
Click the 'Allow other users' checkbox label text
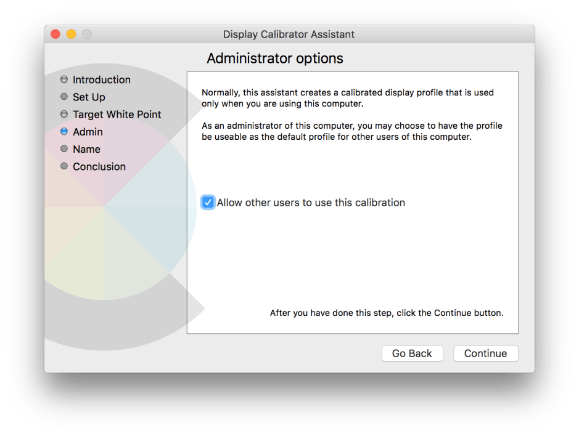(x=311, y=203)
